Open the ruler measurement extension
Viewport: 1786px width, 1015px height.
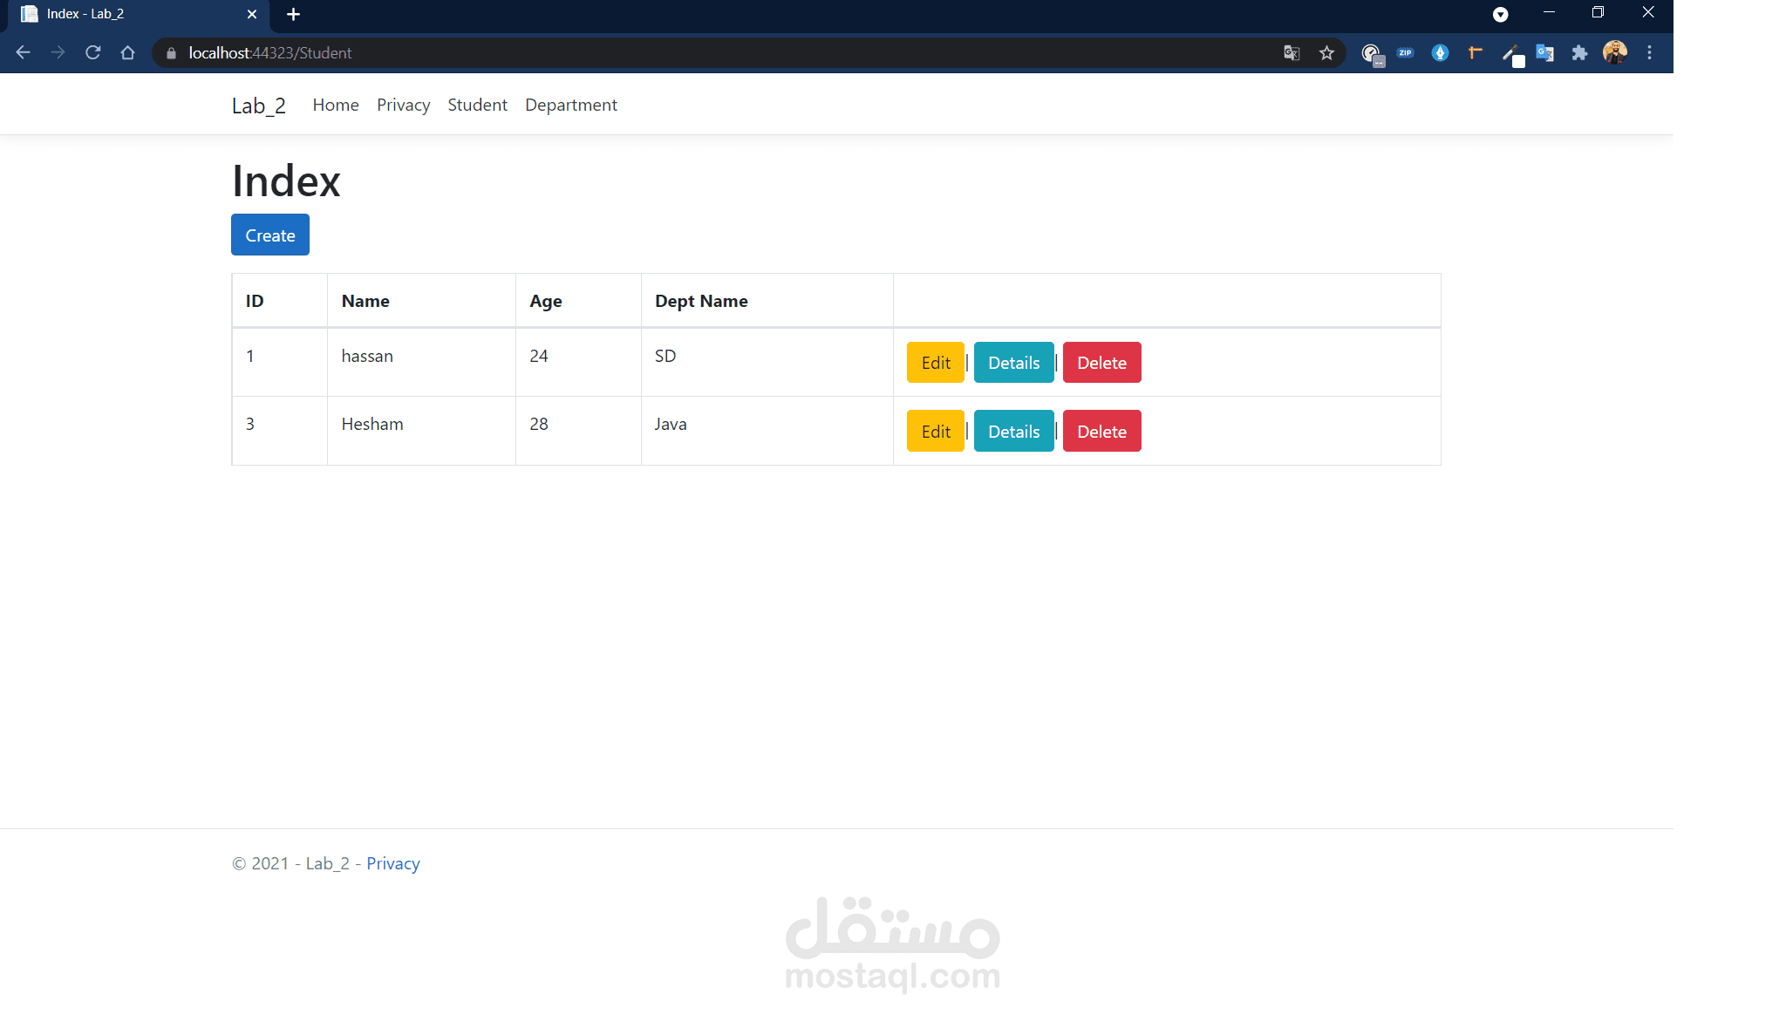click(x=1475, y=53)
